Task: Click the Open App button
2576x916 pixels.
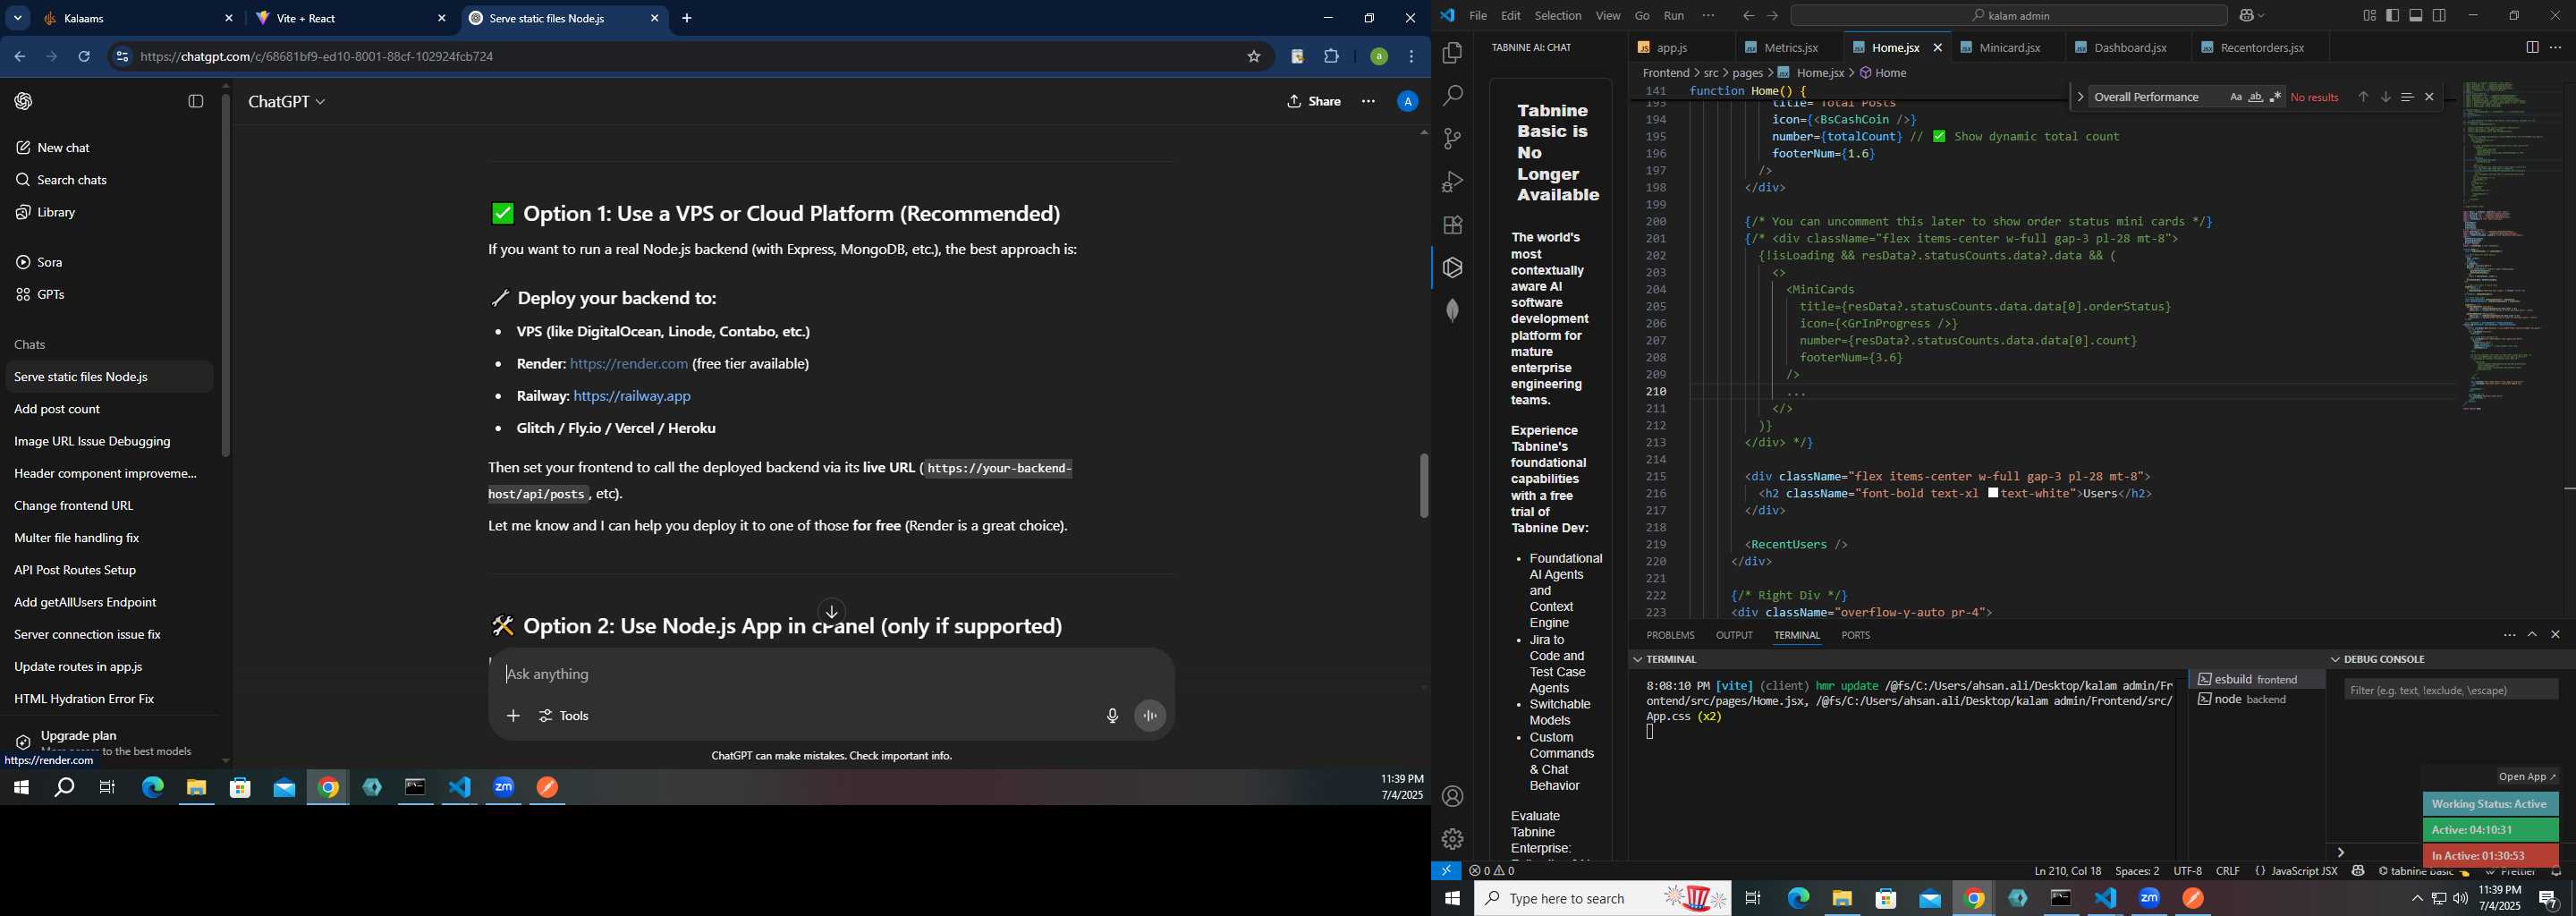Action: (x=2526, y=777)
